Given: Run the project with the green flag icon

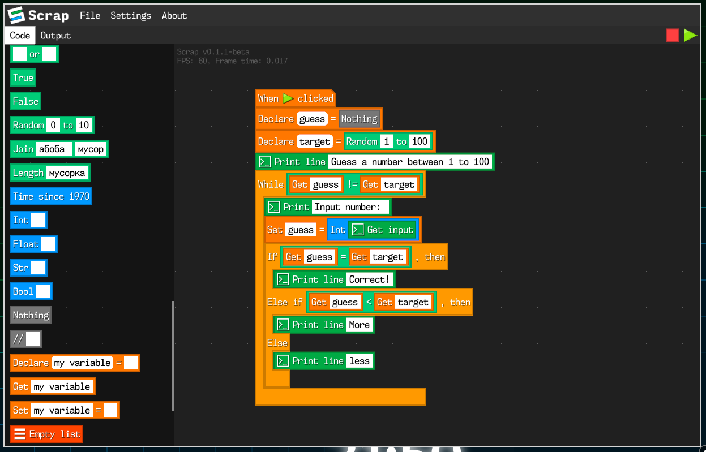Looking at the screenshot, I should coord(690,35).
